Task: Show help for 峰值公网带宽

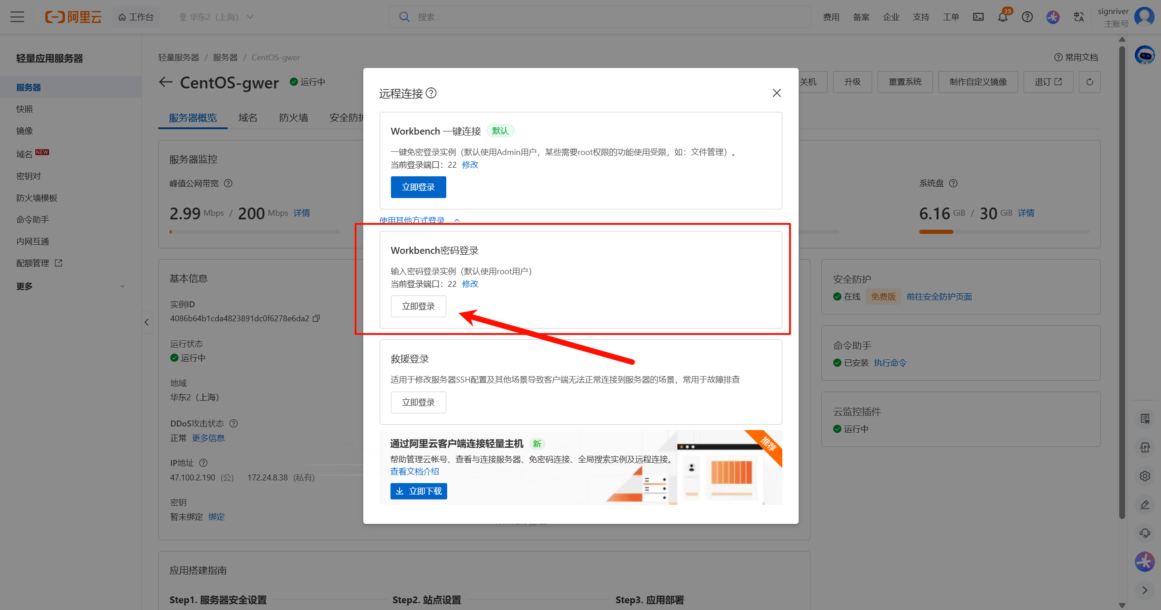Action: click(x=228, y=183)
